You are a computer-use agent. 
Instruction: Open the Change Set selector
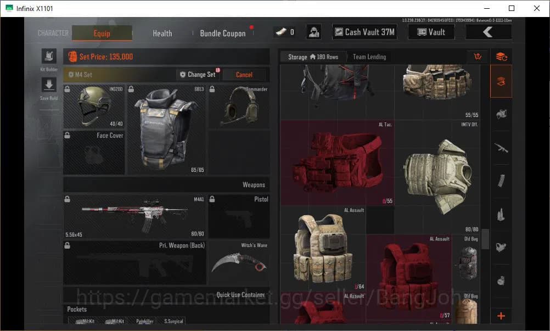point(198,75)
